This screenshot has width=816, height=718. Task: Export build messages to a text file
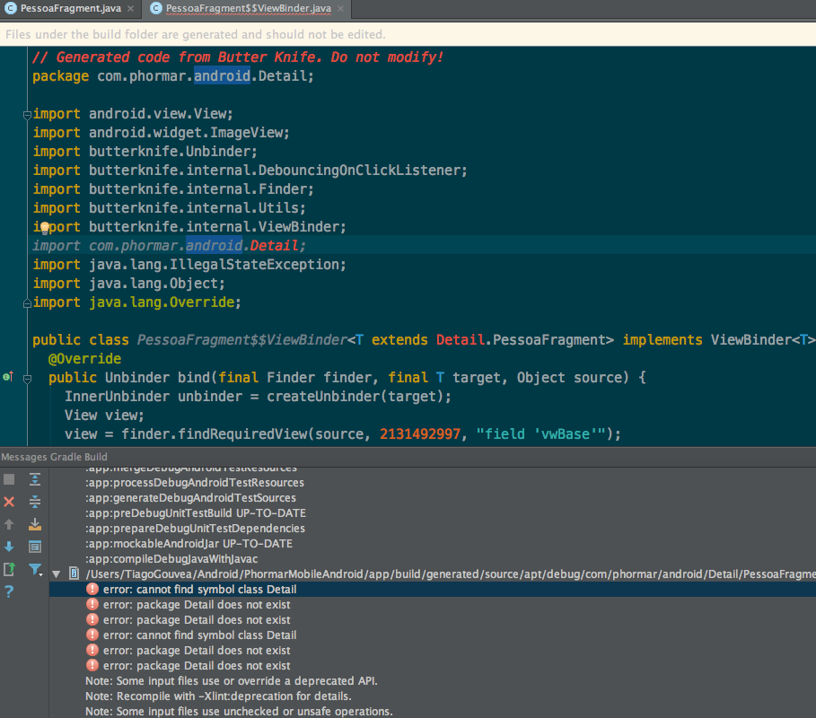coord(8,568)
